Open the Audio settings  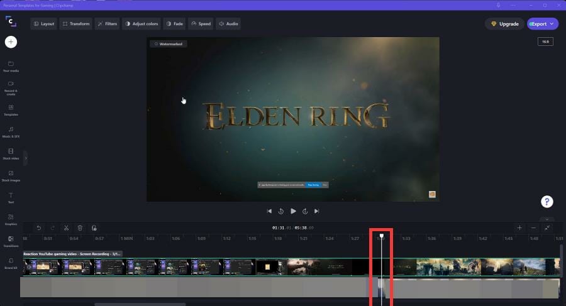[x=228, y=24]
